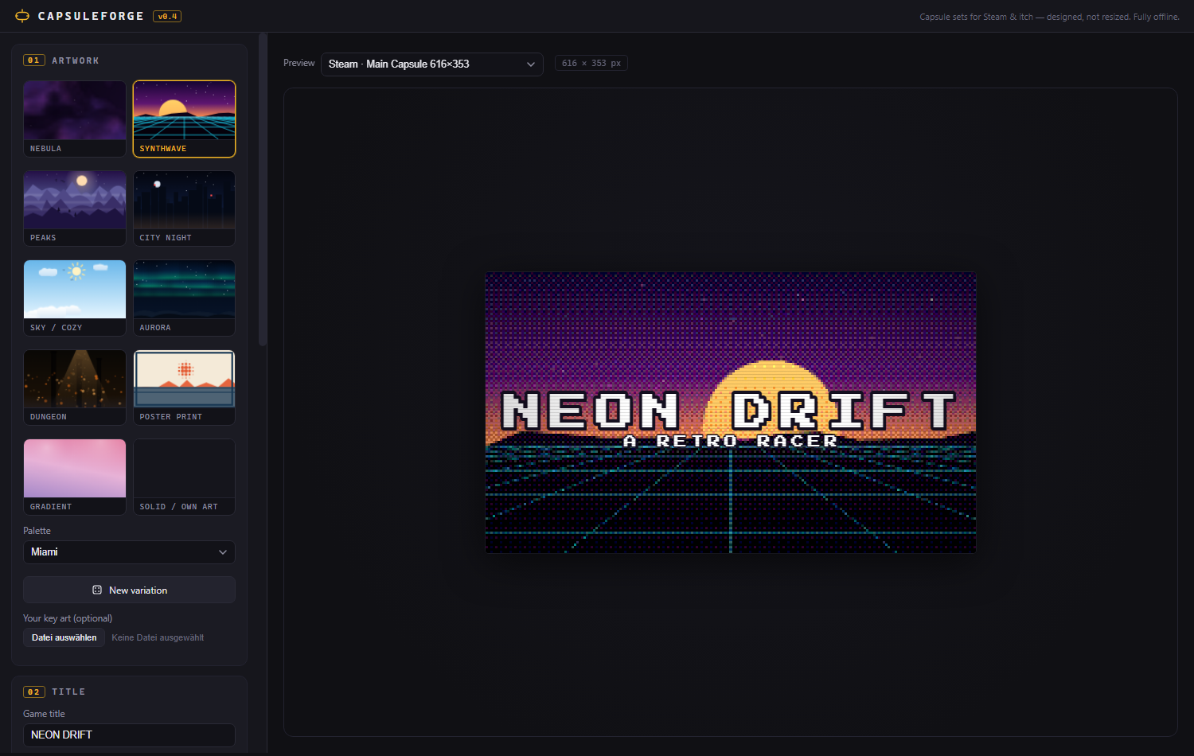Open the Palette dropdown showing Miami
Image resolution: width=1194 pixels, height=756 pixels.
(129, 552)
